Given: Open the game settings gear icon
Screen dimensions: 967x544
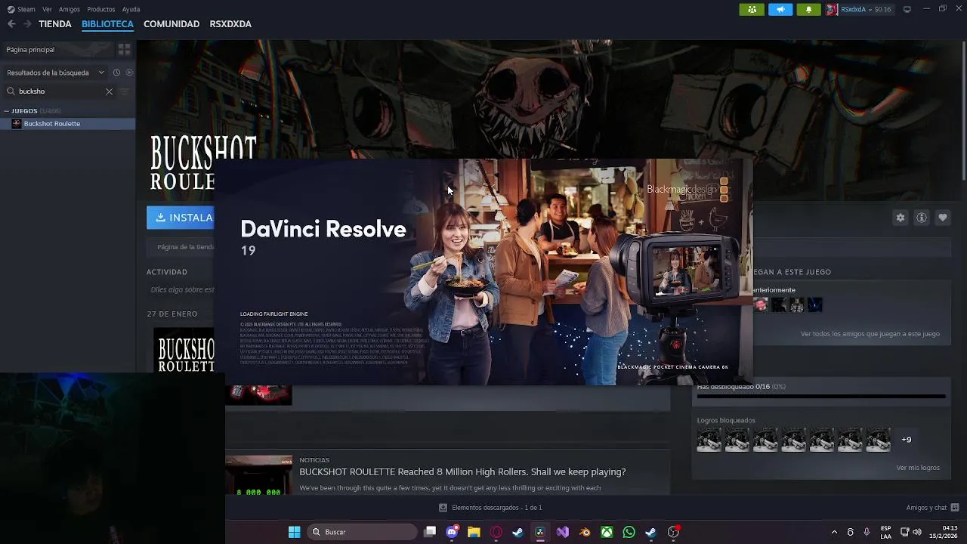Looking at the screenshot, I should coord(900,218).
